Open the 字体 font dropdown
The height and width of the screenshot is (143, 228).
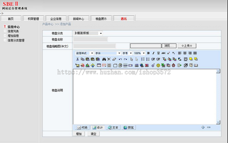coord(108,53)
